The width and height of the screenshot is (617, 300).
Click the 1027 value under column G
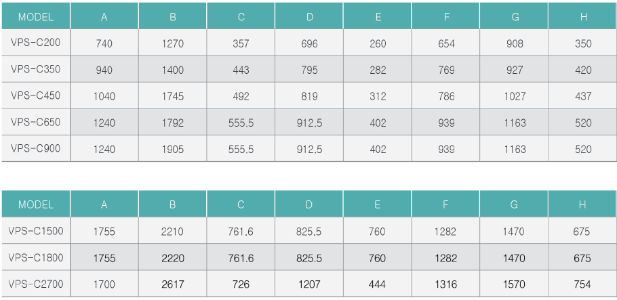(x=514, y=96)
